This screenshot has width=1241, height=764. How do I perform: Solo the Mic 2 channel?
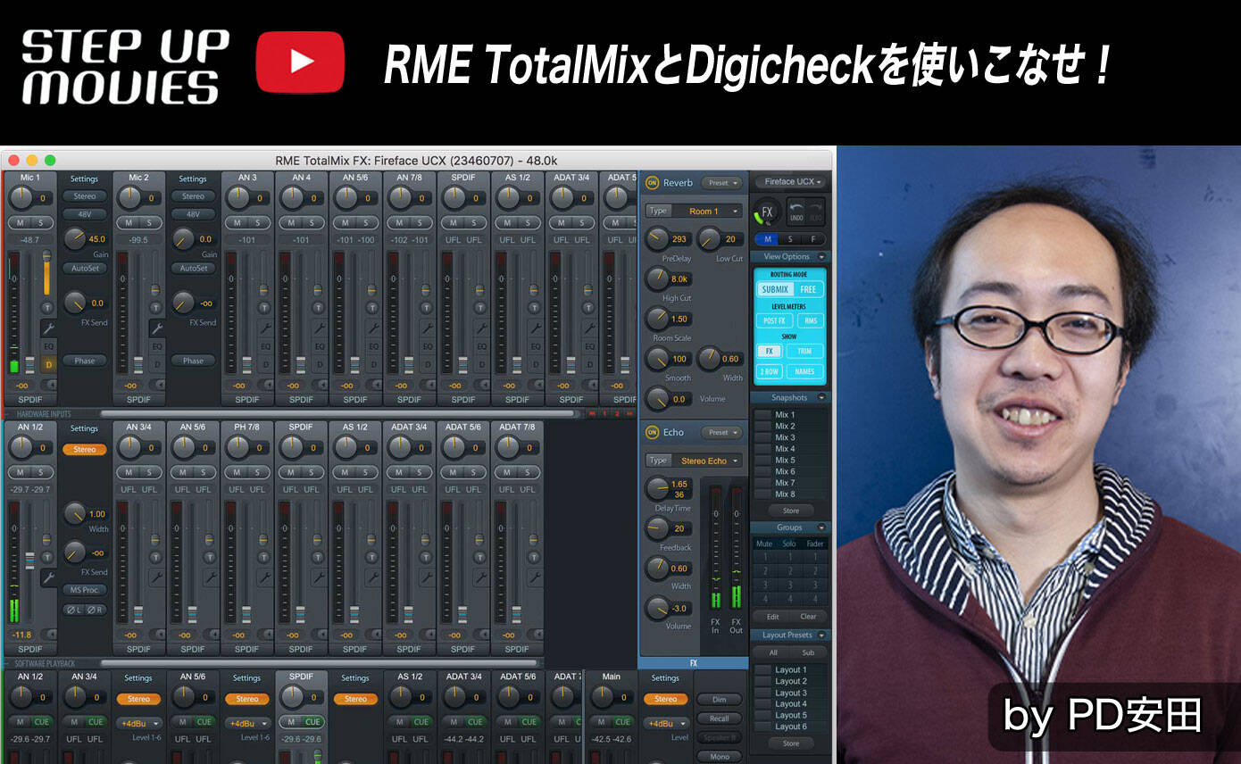150,222
